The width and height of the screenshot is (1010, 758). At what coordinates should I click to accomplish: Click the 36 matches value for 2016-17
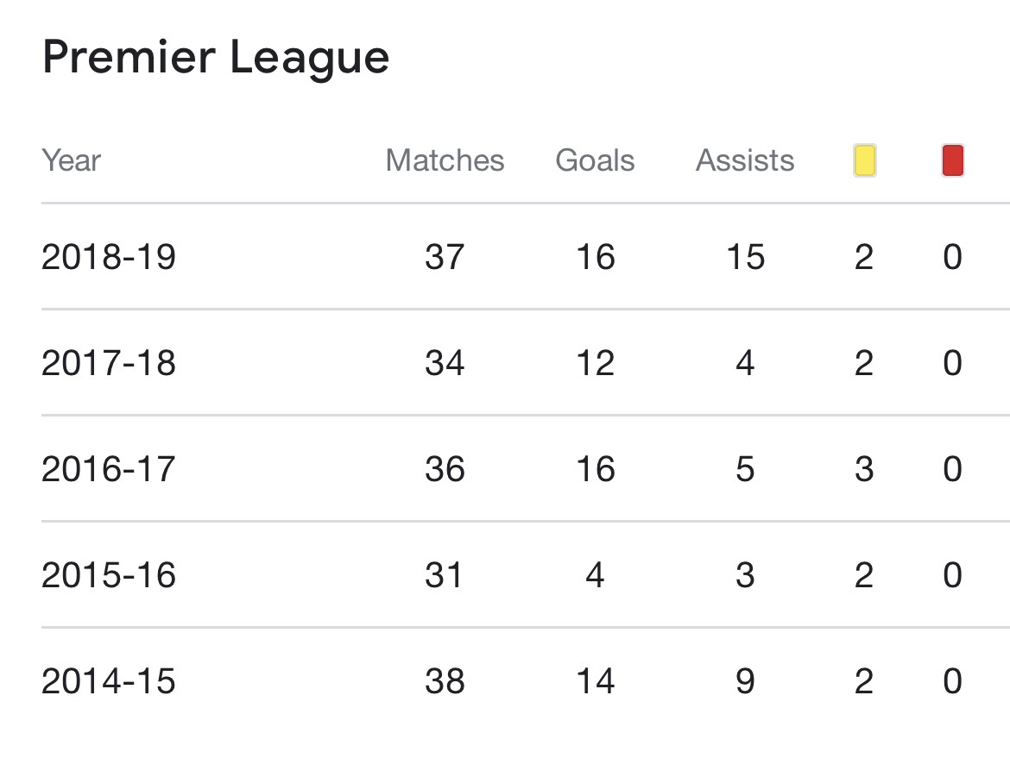(445, 469)
